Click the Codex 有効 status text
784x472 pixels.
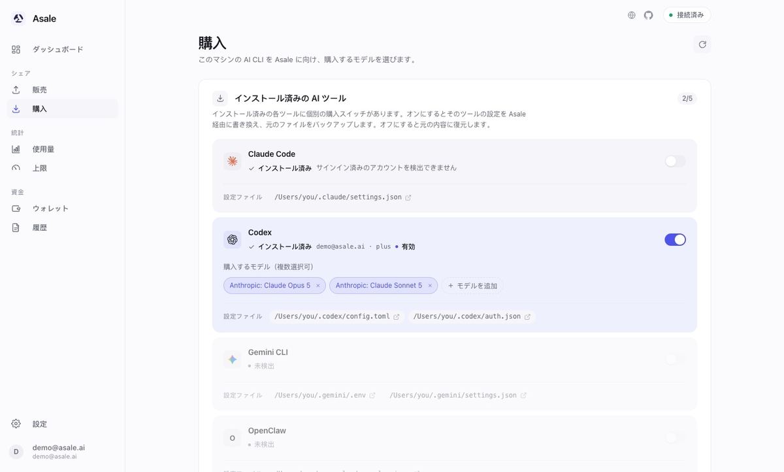[408, 247]
